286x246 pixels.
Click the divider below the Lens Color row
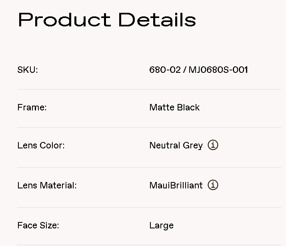click(x=149, y=167)
